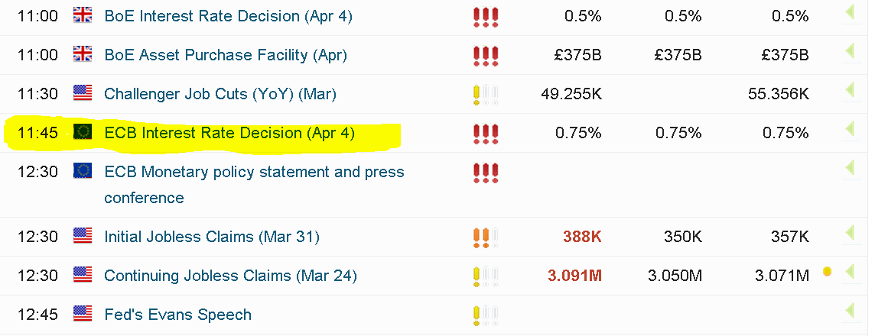This screenshot has width=875, height=336.
Task: Expand the Fed's Evans Speech row arrow
Action: (x=850, y=311)
